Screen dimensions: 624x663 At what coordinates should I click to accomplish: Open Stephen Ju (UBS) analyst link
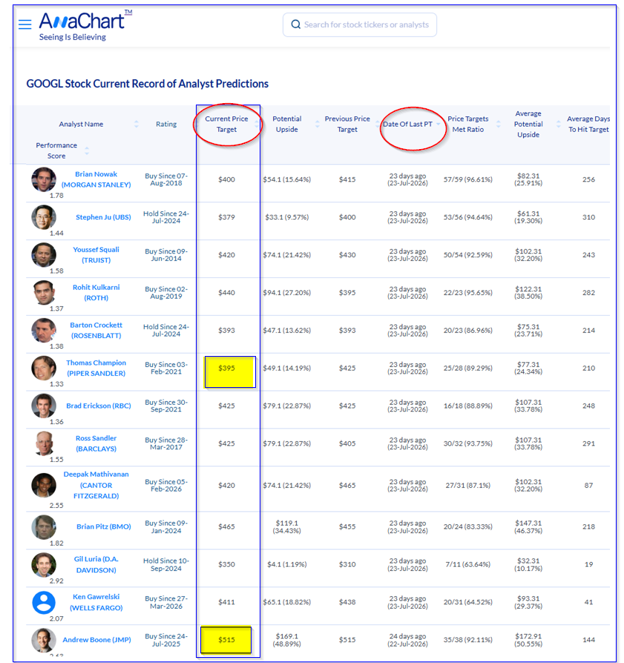[103, 217]
